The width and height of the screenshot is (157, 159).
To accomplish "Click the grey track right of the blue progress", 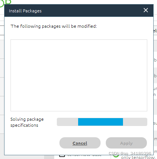I will (x=135, y=122).
